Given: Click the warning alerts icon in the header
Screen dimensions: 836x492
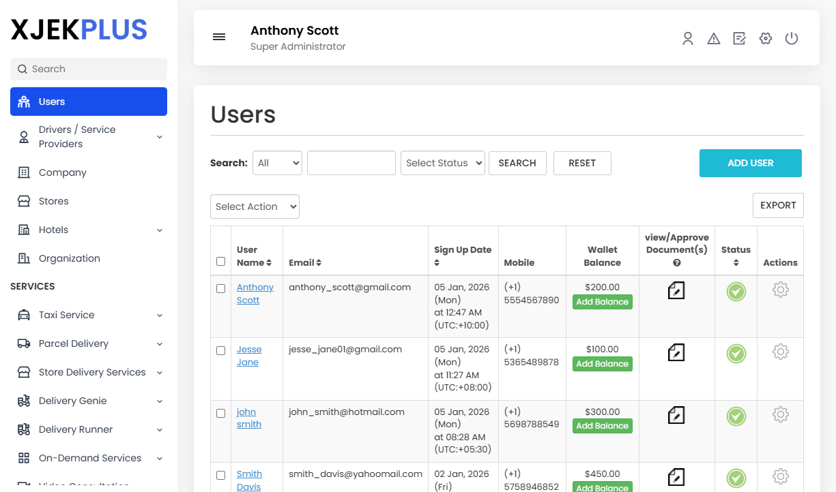Looking at the screenshot, I should pos(714,39).
